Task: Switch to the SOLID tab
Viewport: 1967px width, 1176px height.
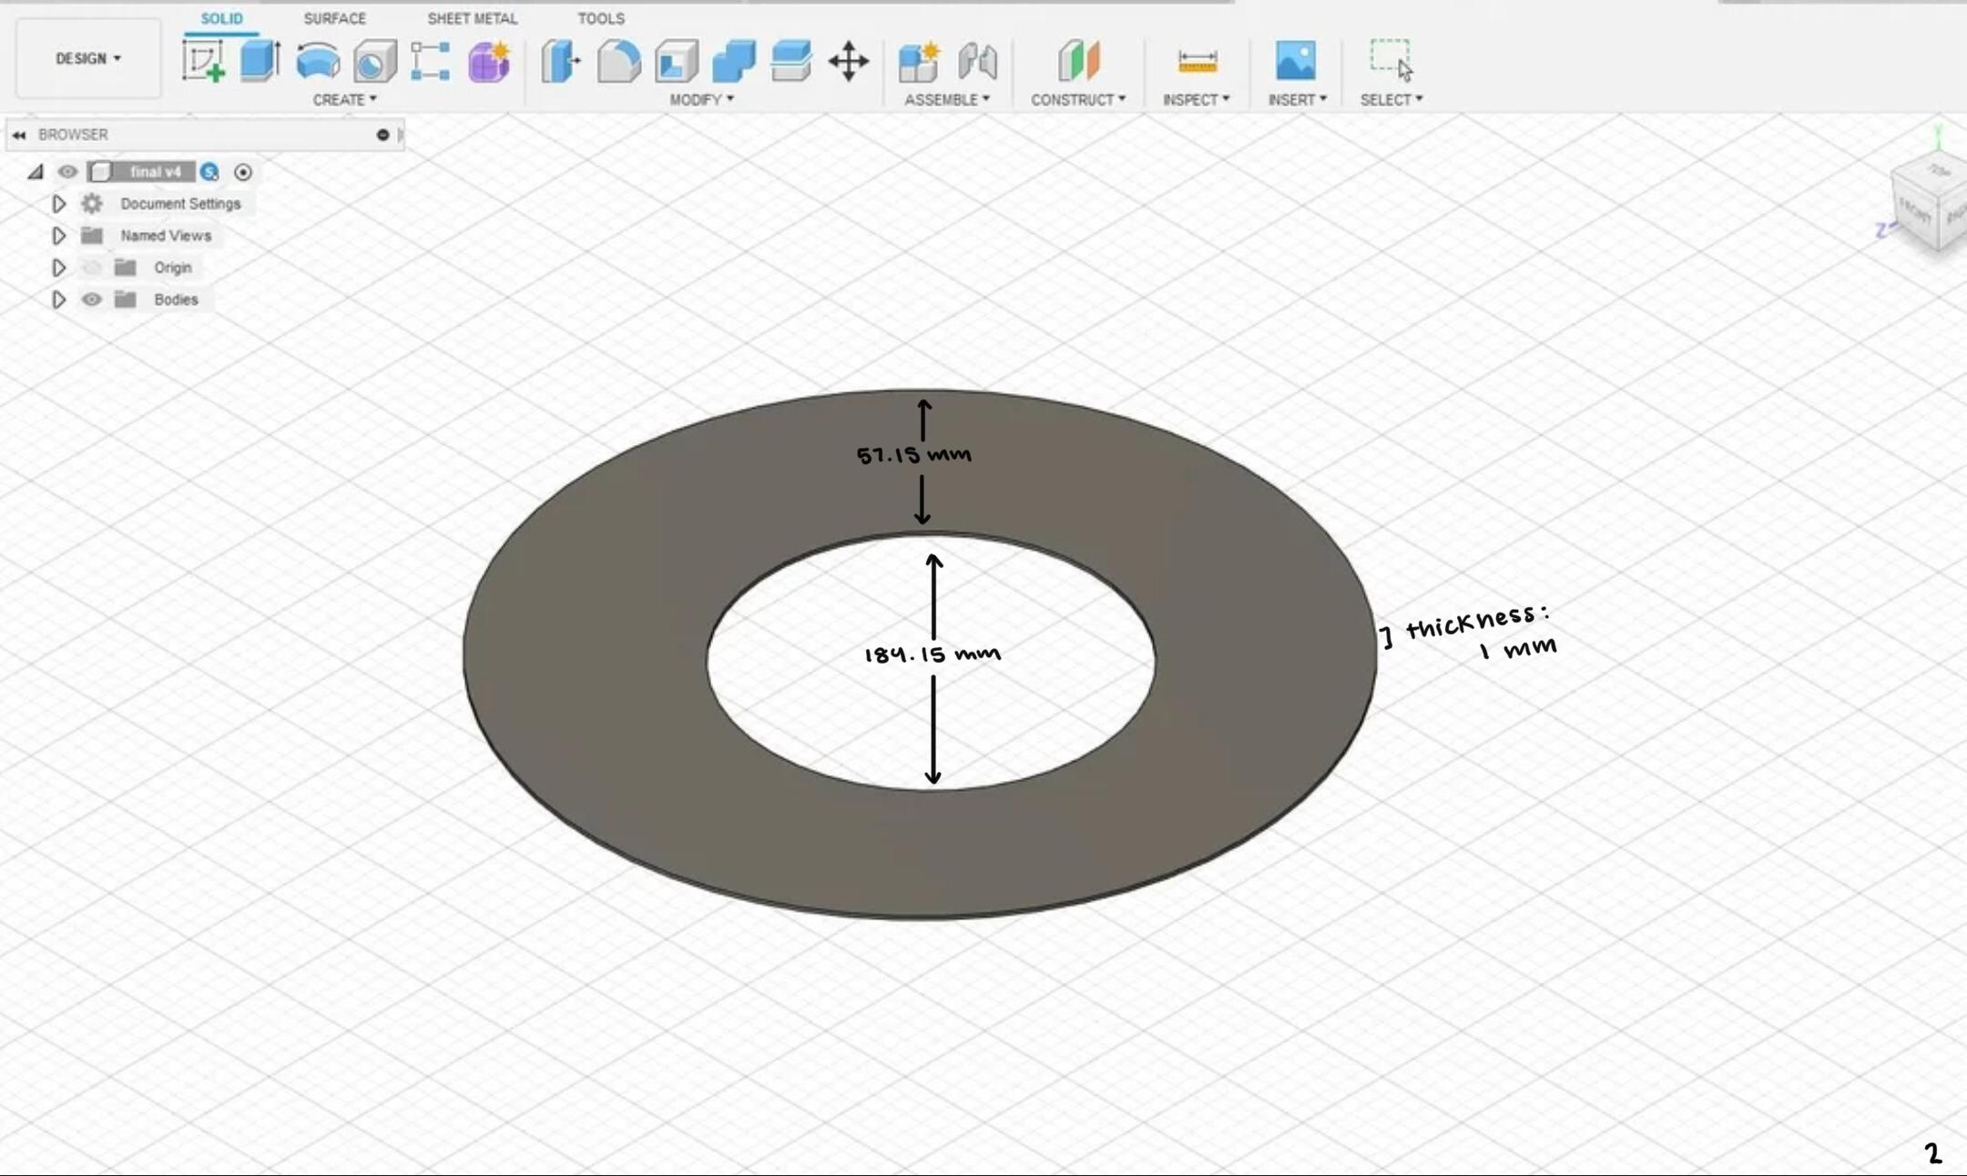Action: pos(221,18)
